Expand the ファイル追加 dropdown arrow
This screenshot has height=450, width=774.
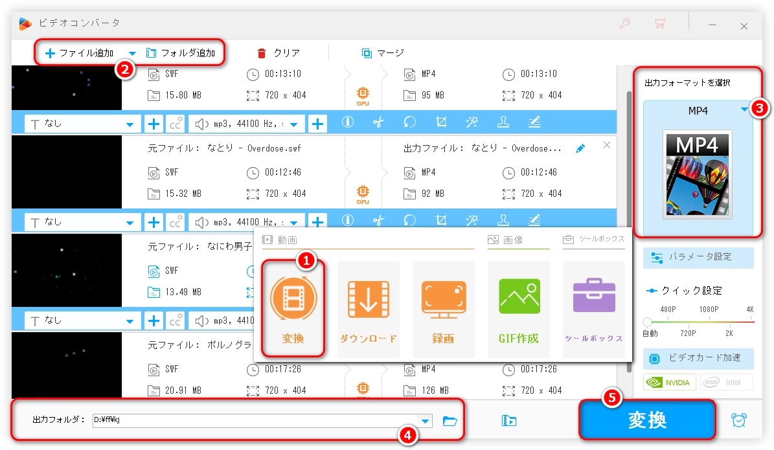[132, 53]
